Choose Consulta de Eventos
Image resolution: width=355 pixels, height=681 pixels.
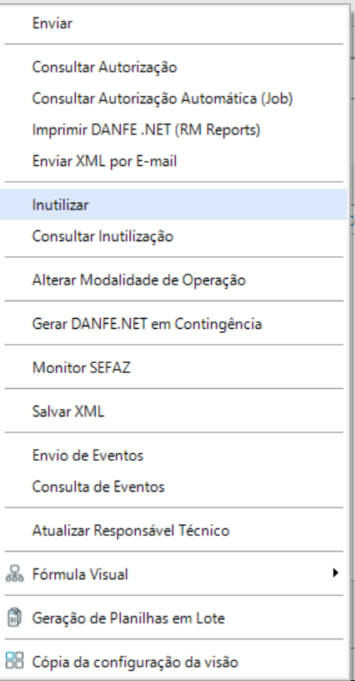(x=174, y=487)
